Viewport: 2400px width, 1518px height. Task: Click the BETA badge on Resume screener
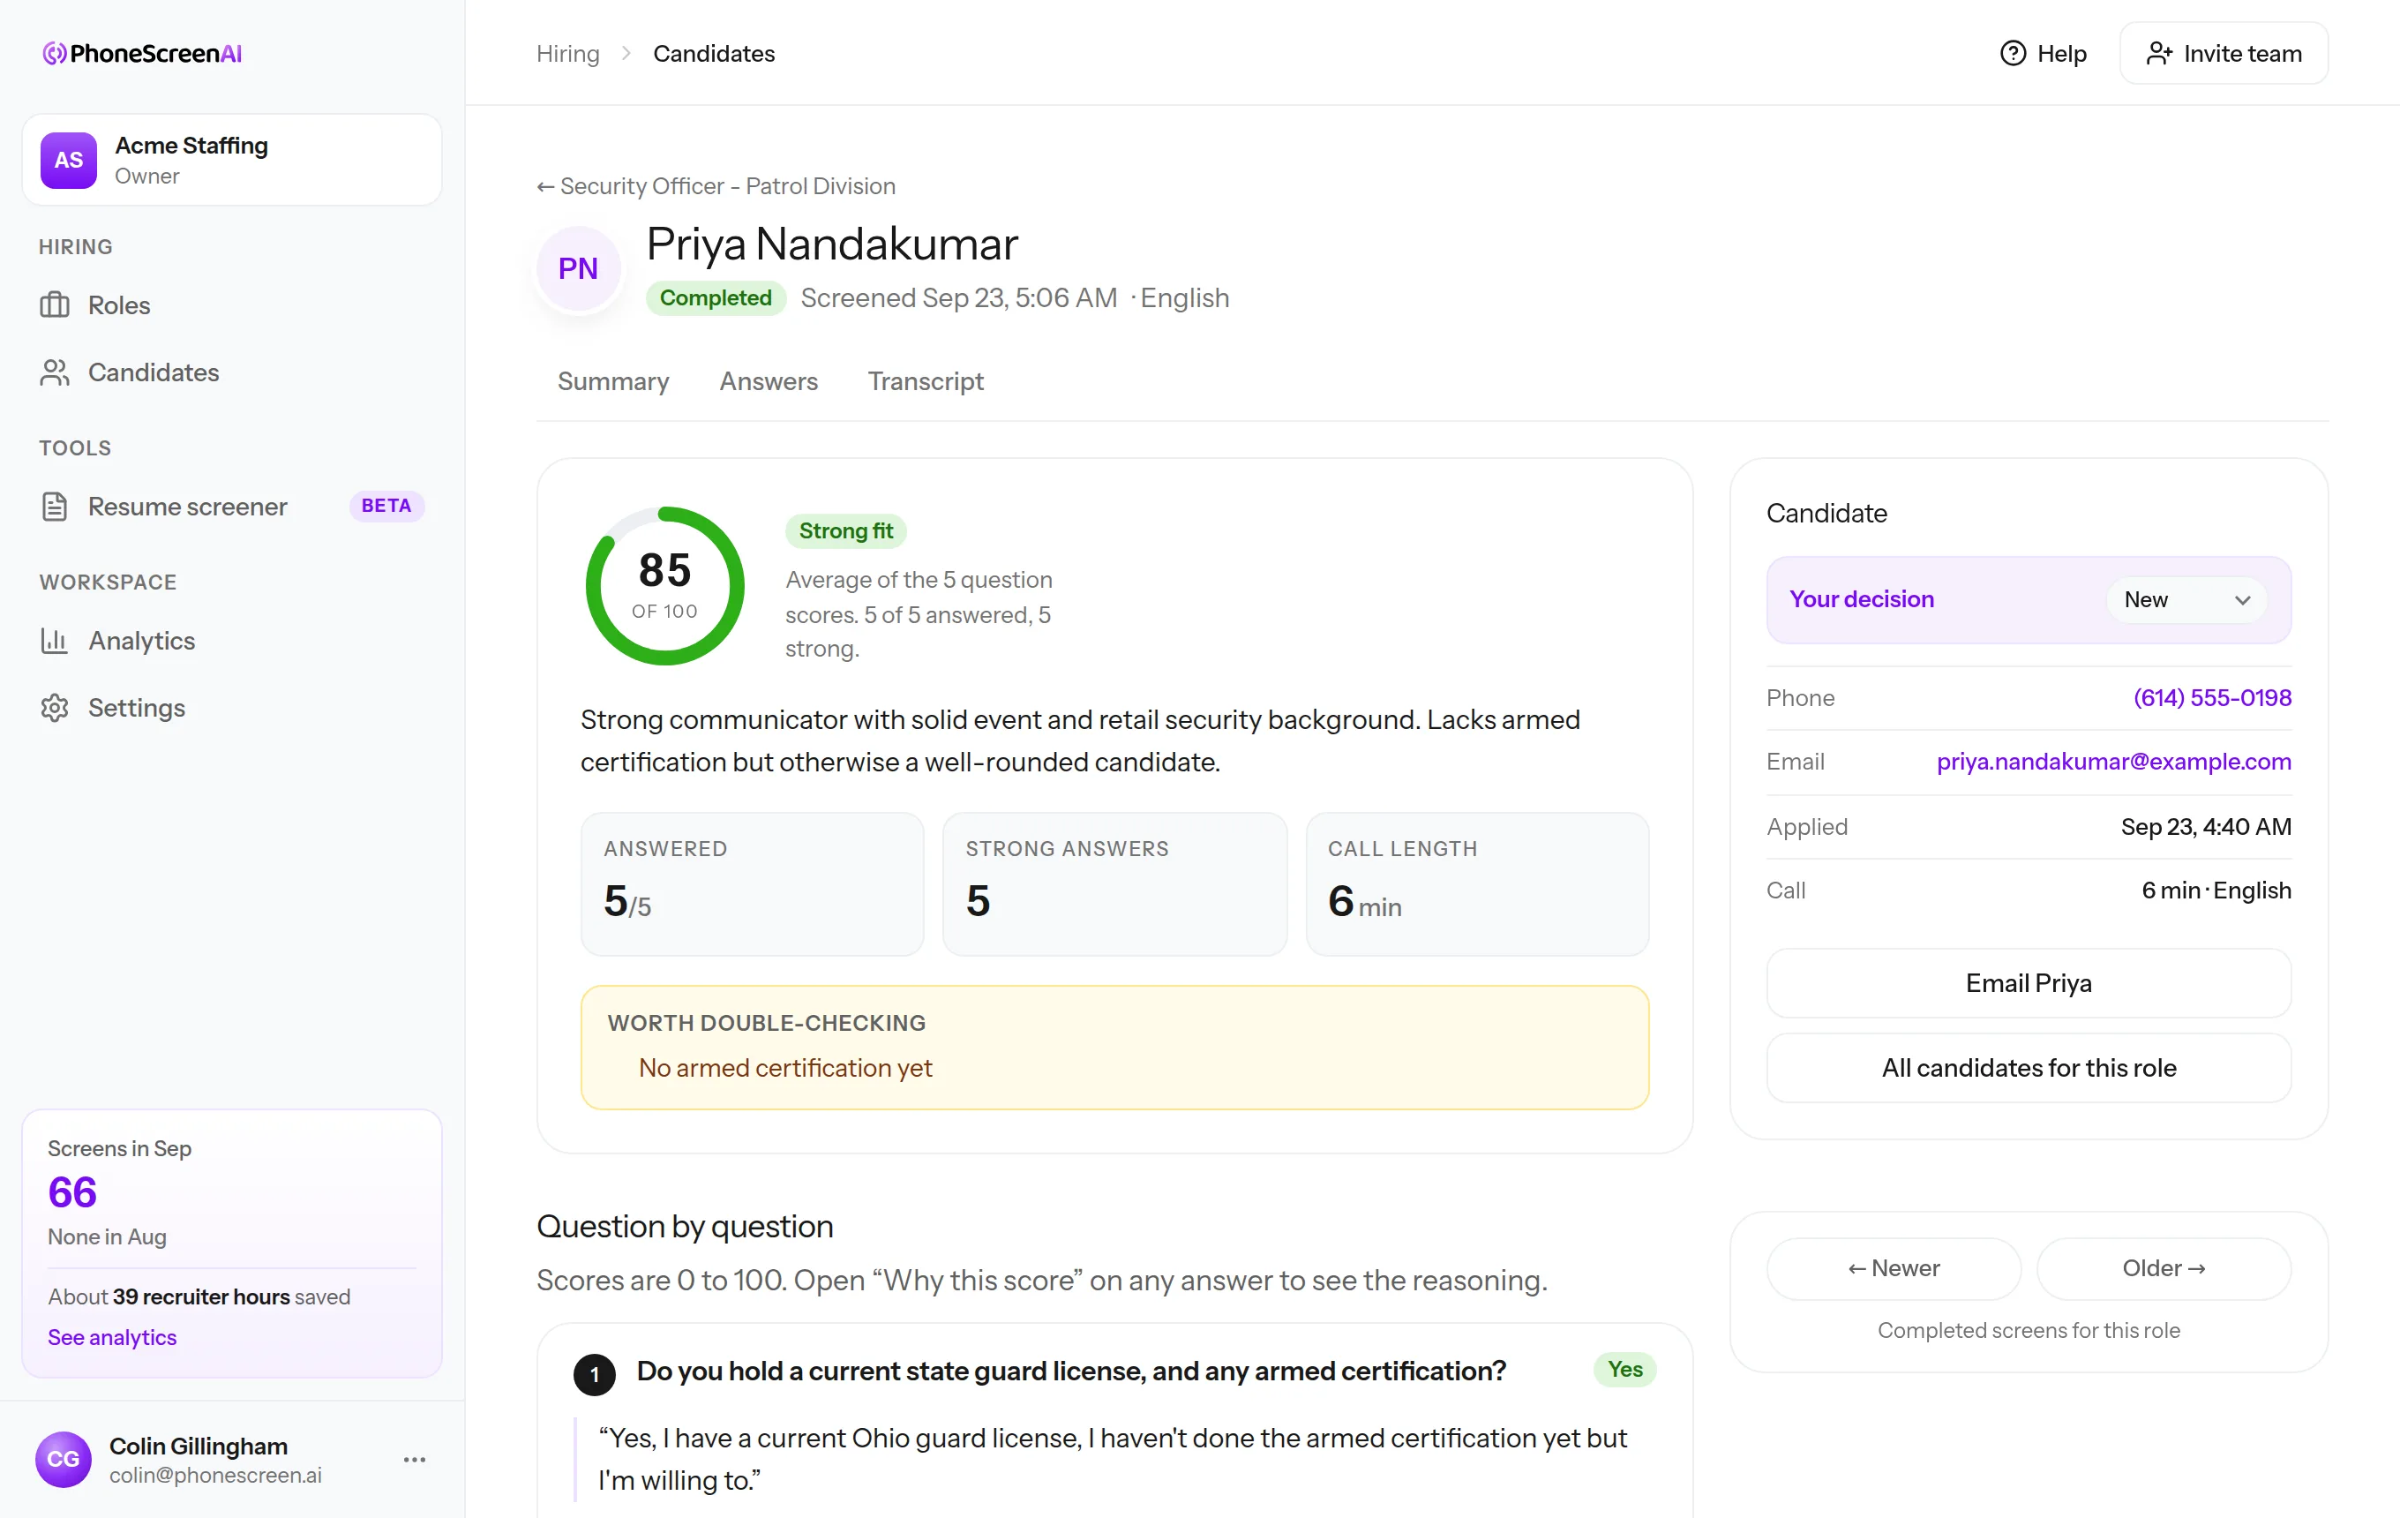(386, 506)
